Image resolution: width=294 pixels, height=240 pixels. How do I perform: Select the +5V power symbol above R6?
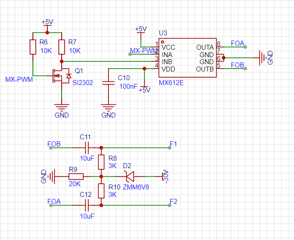[x=47, y=24]
